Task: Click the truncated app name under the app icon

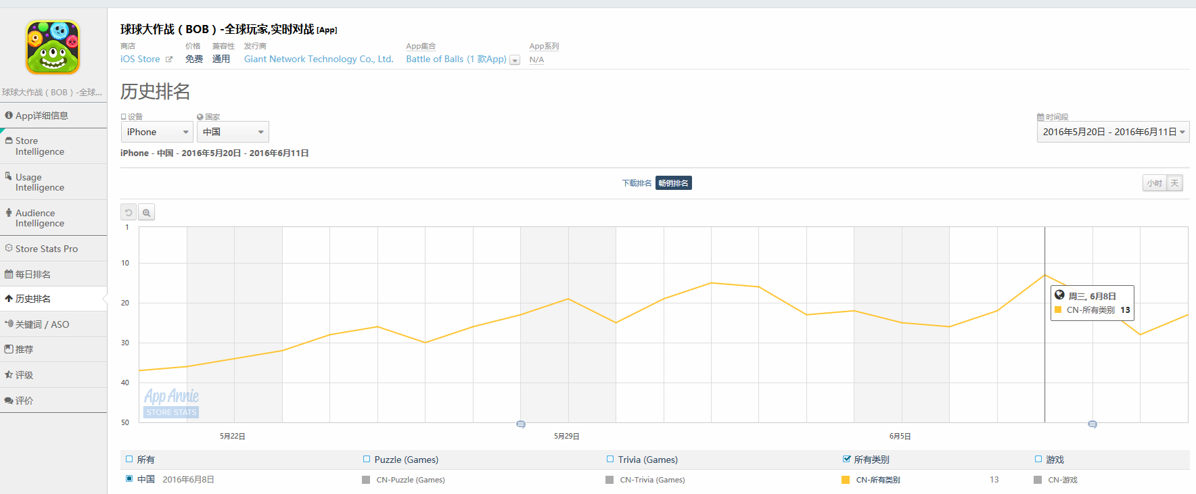Action: pos(52,93)
